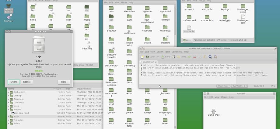Select the preferences.d folder
Screen dimensions: 280x129
point(189,18)
